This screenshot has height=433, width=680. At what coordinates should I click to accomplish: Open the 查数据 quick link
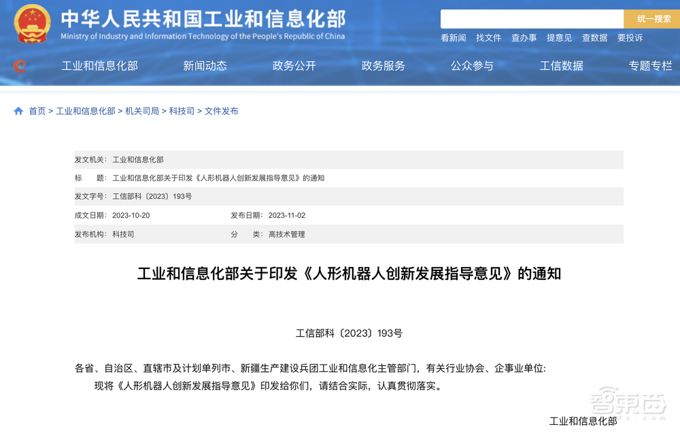click(594, 38)
